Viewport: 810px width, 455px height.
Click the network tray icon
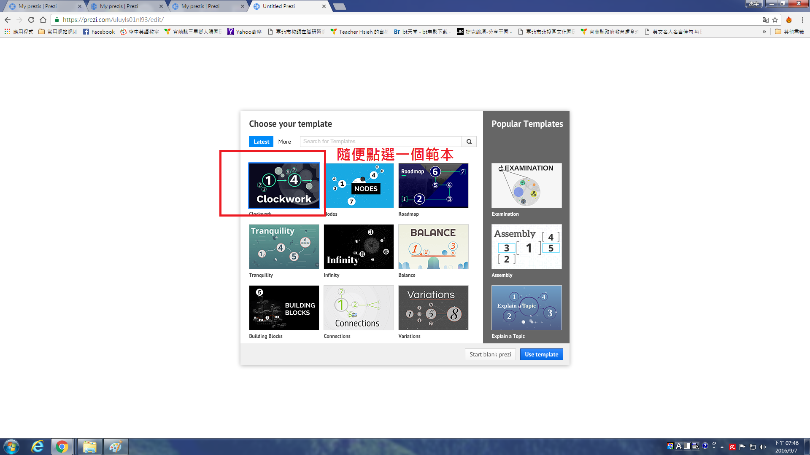click(x=753, y=447)
